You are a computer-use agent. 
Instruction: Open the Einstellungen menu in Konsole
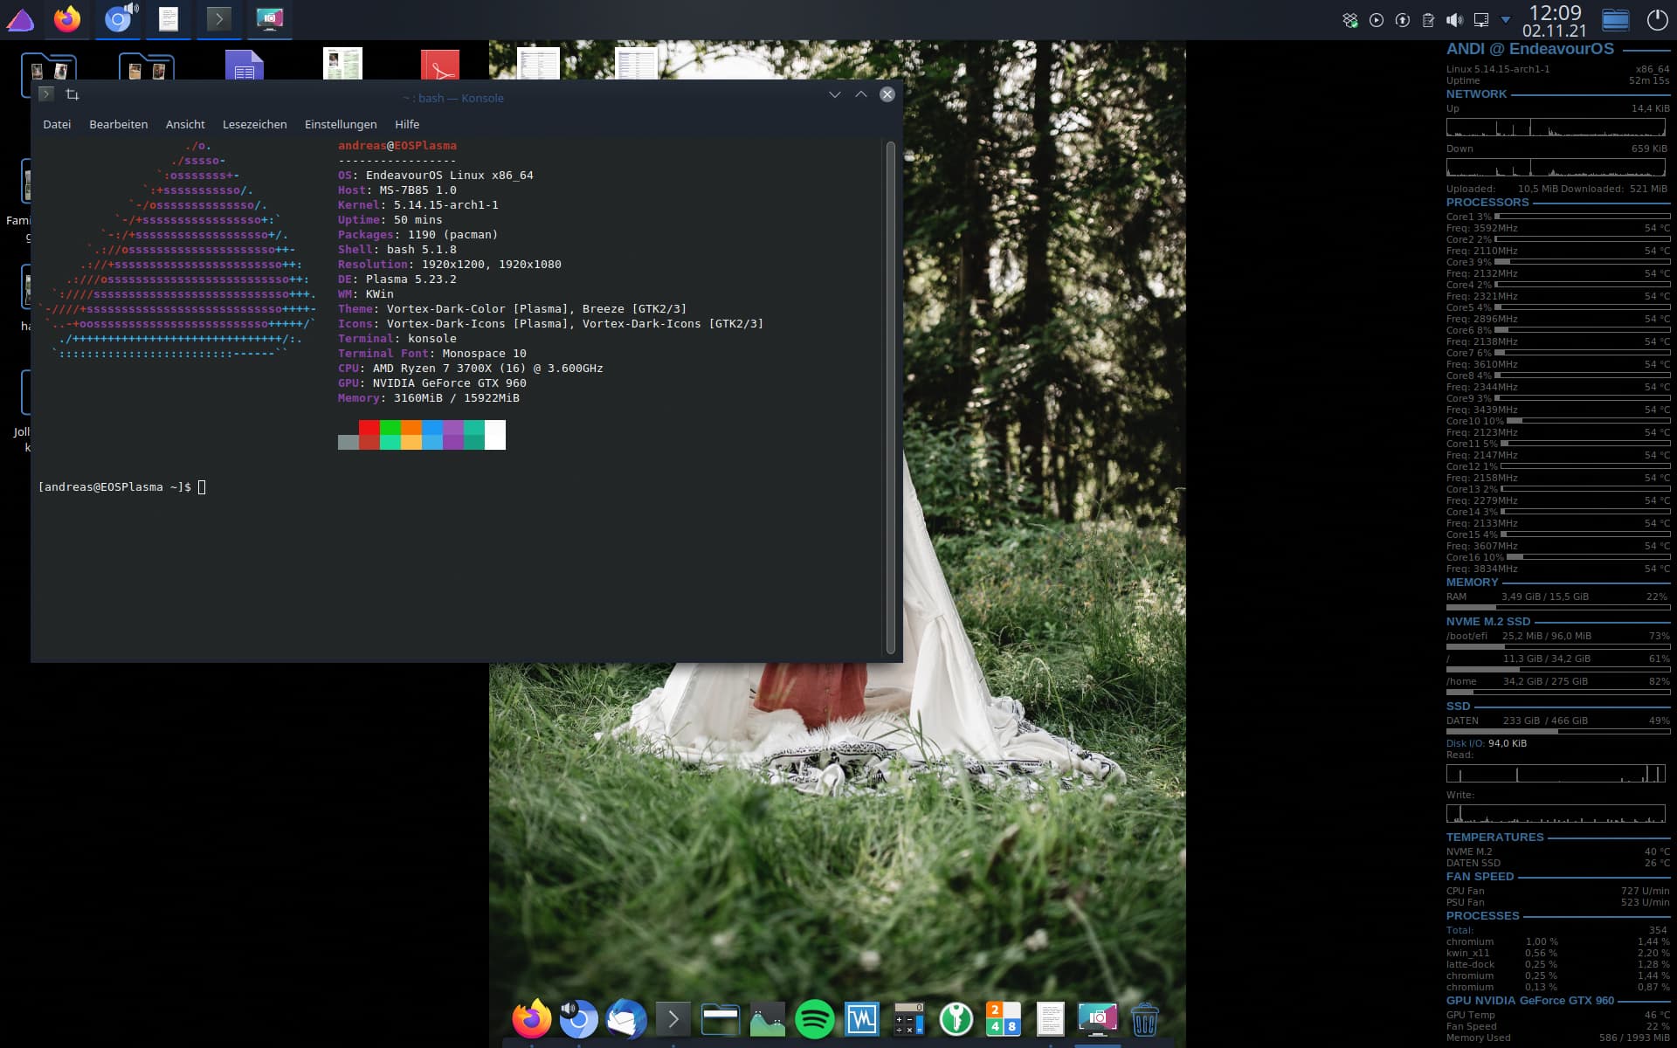tap(340, 124)
